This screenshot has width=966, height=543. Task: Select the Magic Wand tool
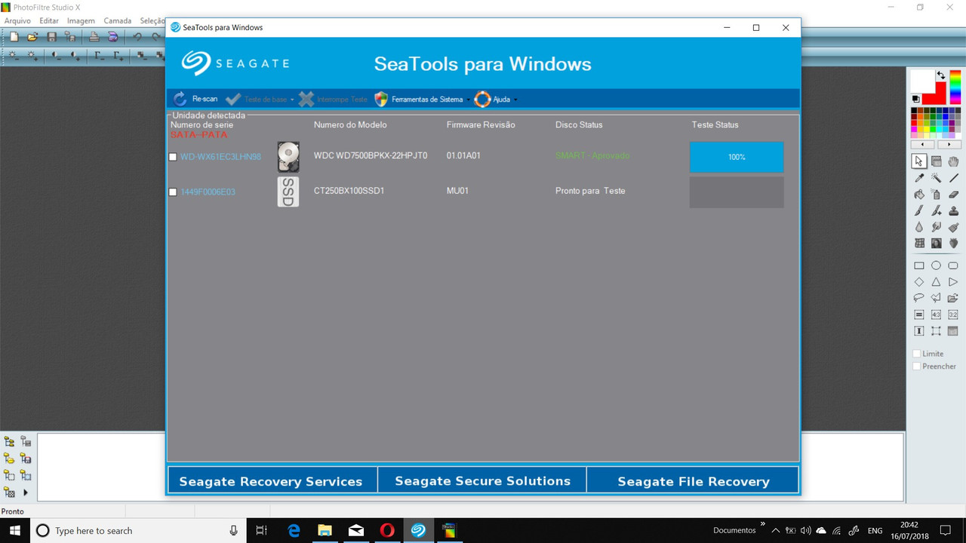[x=936, y=178]
